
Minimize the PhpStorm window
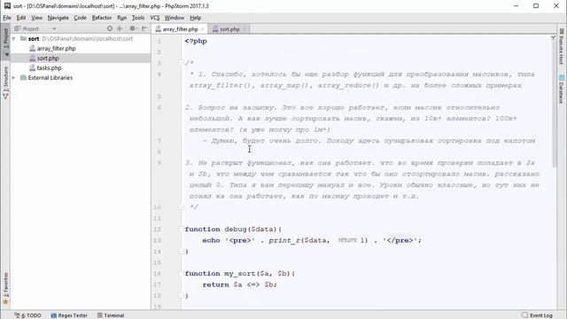[x=516, y=6]
